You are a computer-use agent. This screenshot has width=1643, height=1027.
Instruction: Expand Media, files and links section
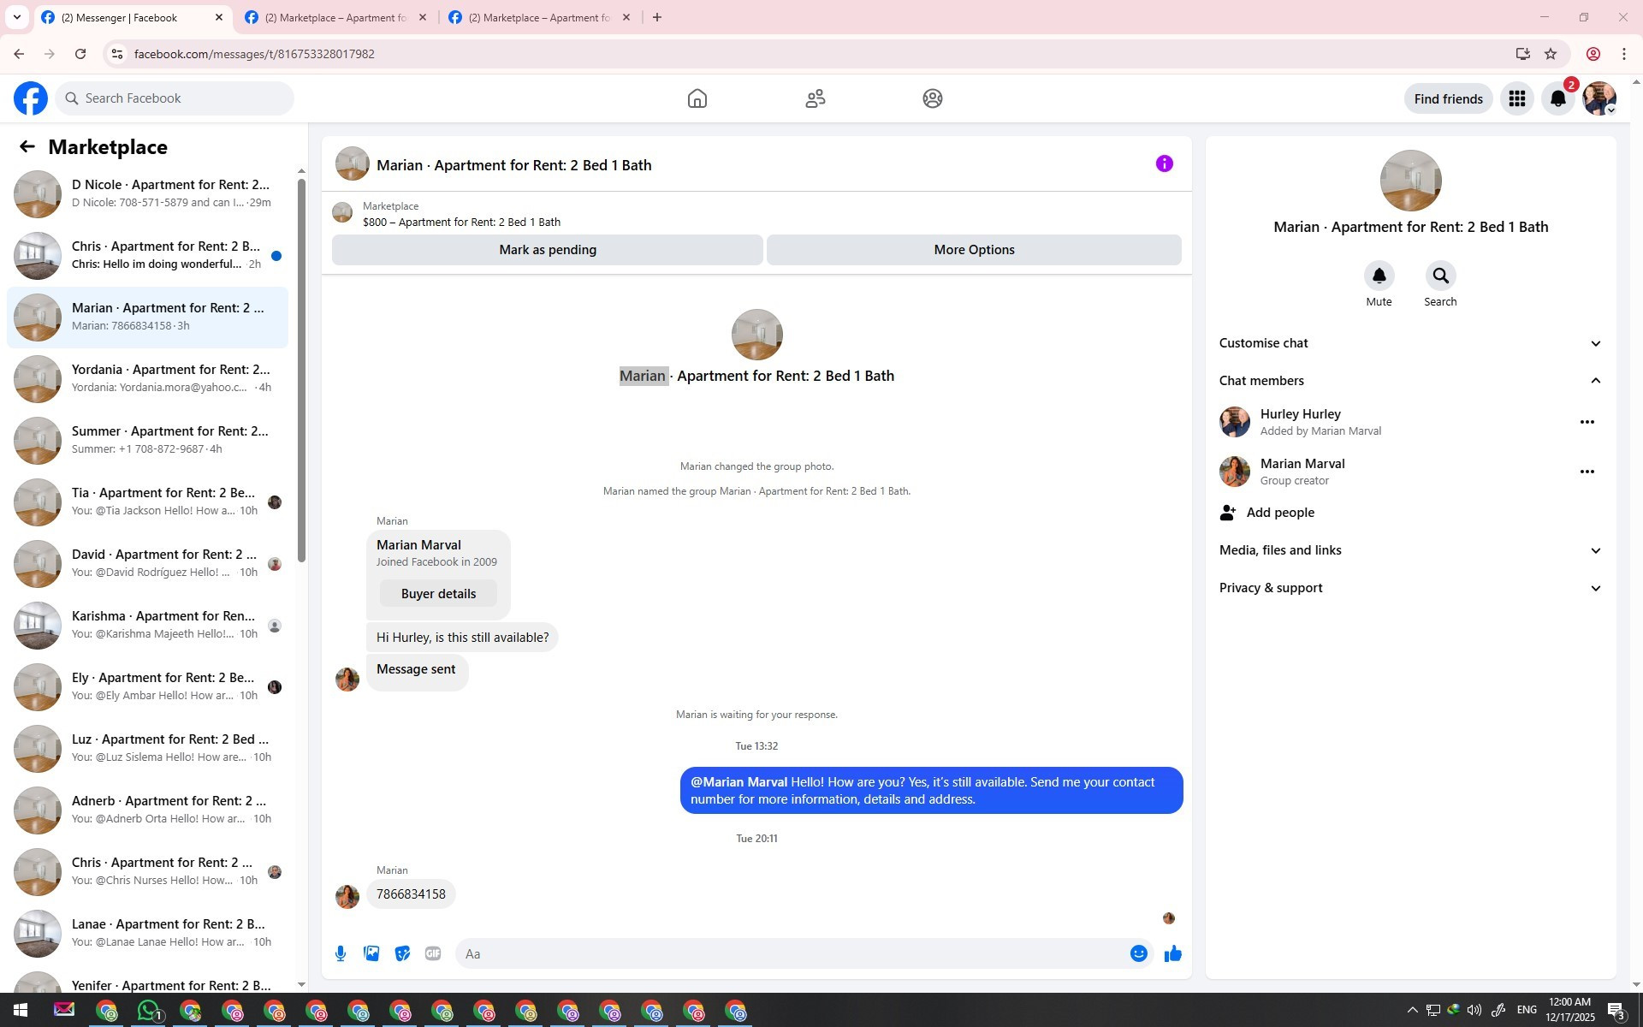(x=1410, y=550)
